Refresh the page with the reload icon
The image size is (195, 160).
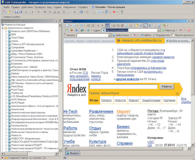click(x=126, y=26)
